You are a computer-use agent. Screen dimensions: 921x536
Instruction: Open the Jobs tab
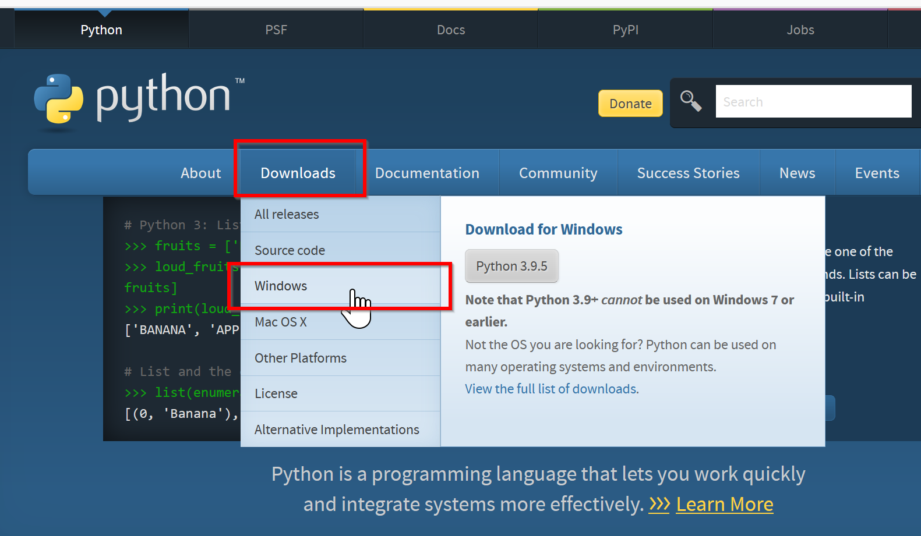[x=800, y=30]
